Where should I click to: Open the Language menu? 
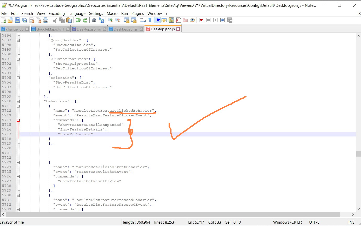[77, 14]
